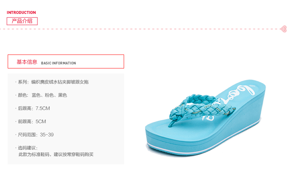The image size is (290, 172).
Task: Click the 后跟高 7.5CM line
Action: coord(33,108)
